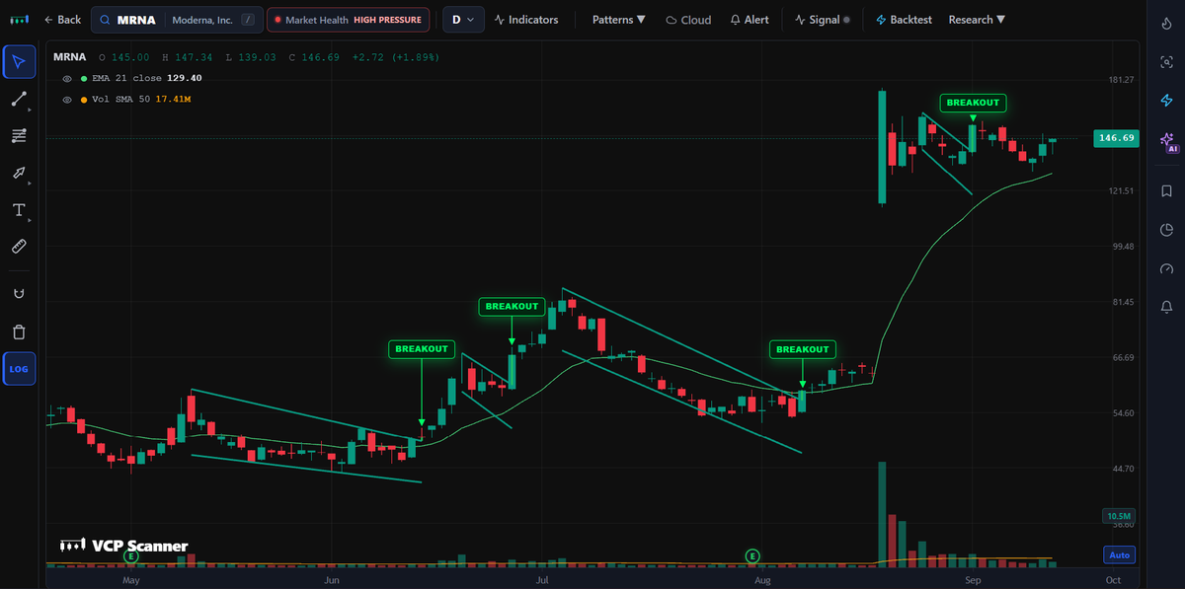Open the flame trending sidebar icon

point(1166,23)
